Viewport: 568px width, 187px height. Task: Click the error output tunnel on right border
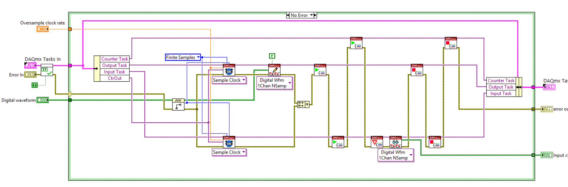(x=533, y=109)
